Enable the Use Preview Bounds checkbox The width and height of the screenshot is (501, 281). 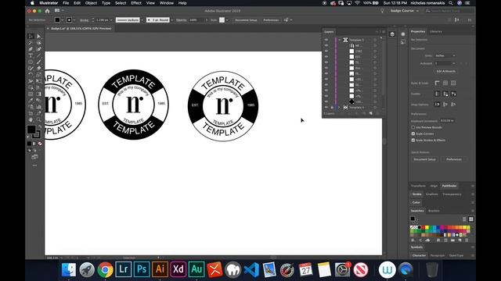click(x=413, y=127)
